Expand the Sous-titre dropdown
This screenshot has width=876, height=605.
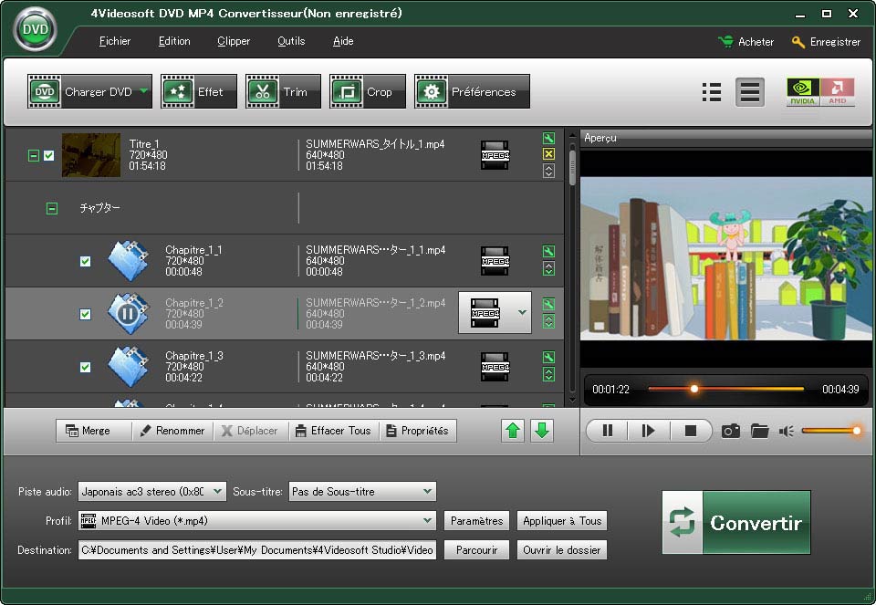362,492
